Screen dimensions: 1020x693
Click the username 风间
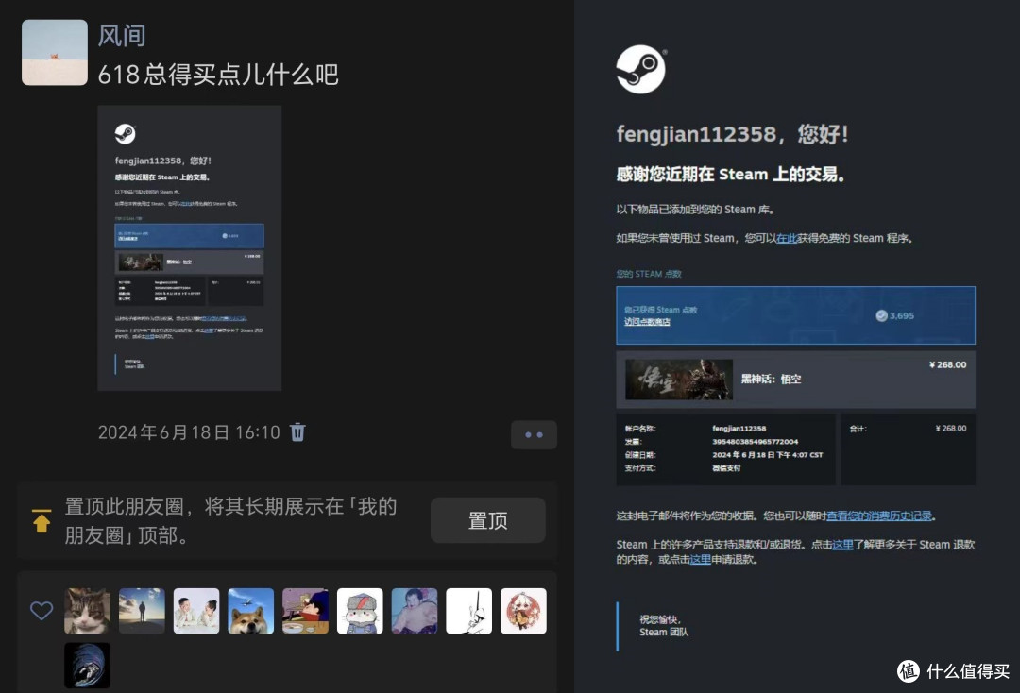pos(122,35)
